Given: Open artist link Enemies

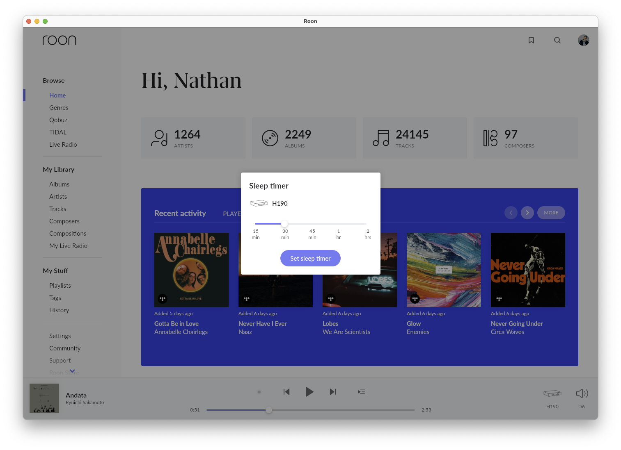Looking at the screenshot, I should [418, 332].
